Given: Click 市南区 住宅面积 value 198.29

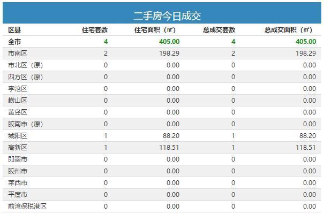Looking at the screenshot, I should tap(169, 53).
